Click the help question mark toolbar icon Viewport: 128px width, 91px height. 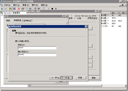coord(35,9)
